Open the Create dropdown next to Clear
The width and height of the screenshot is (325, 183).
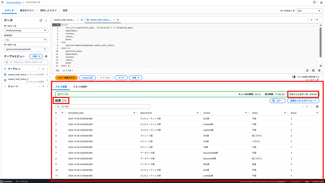pyautogui.click(x=135, y=78)
